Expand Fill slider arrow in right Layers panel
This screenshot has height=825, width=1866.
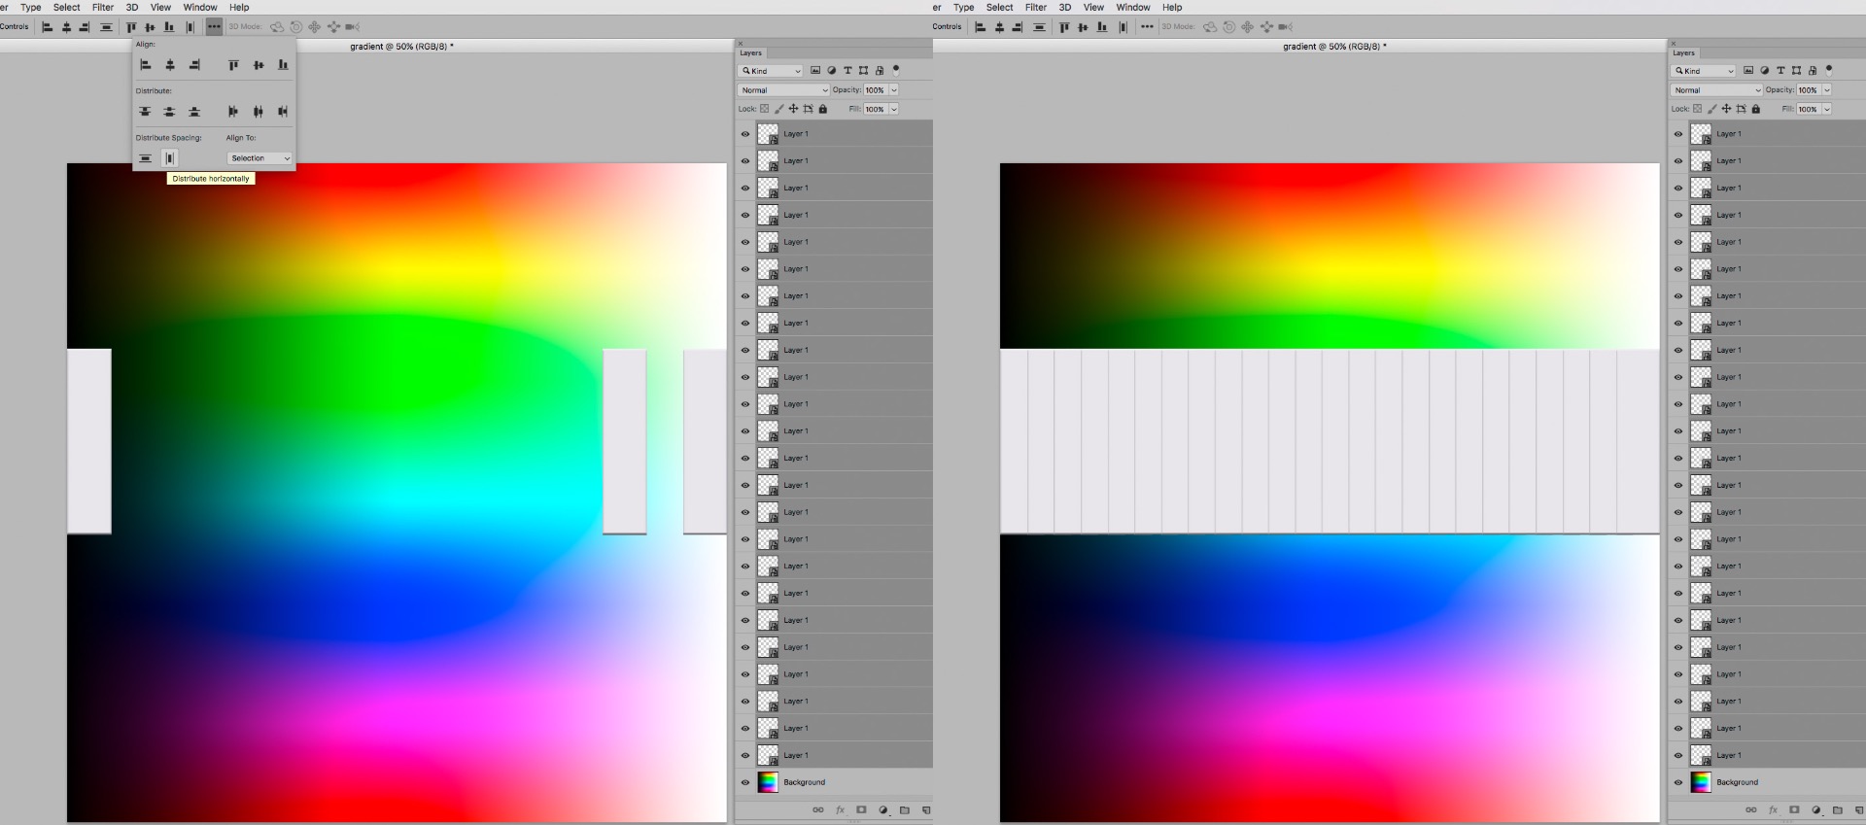1827,109
